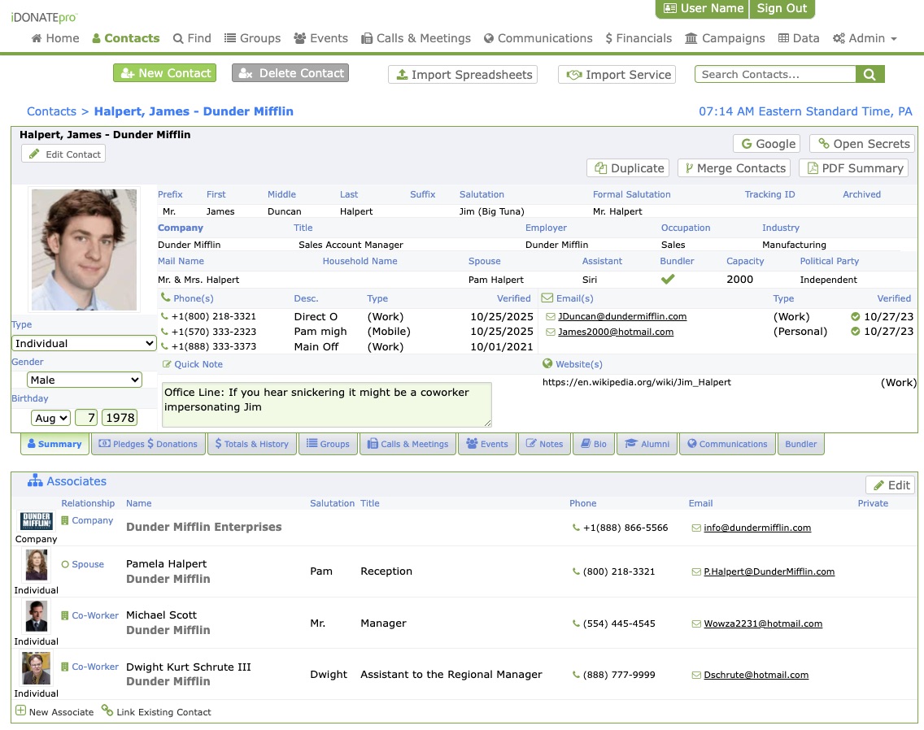
Task: Toggle the Bundler green checkmark
Action: coord(668,280)
